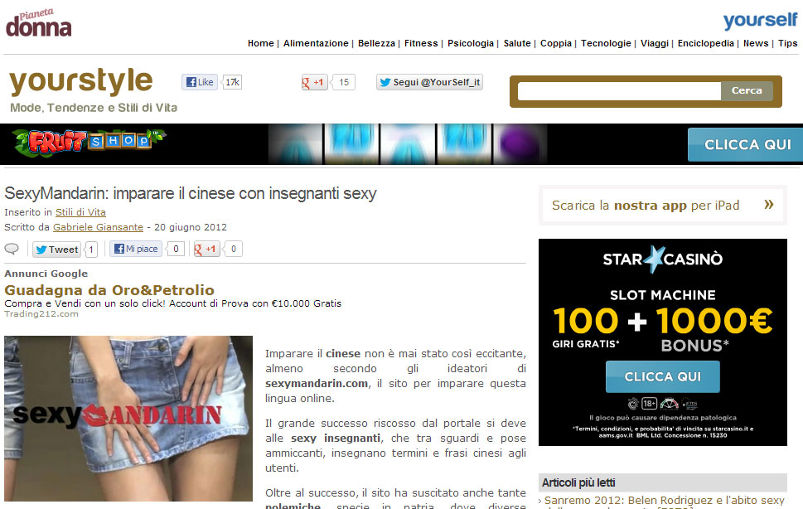Click the Fruit Shop banner logo
Image resolution: width=803 pixels, height=509 pixels.
[x=89, y=142]
